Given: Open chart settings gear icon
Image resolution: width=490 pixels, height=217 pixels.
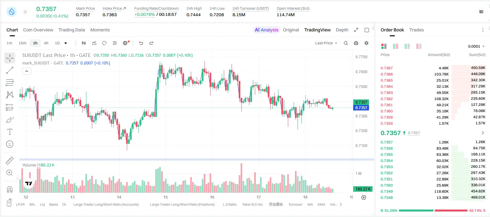Looking at the screenshot, I should (366, 43).
